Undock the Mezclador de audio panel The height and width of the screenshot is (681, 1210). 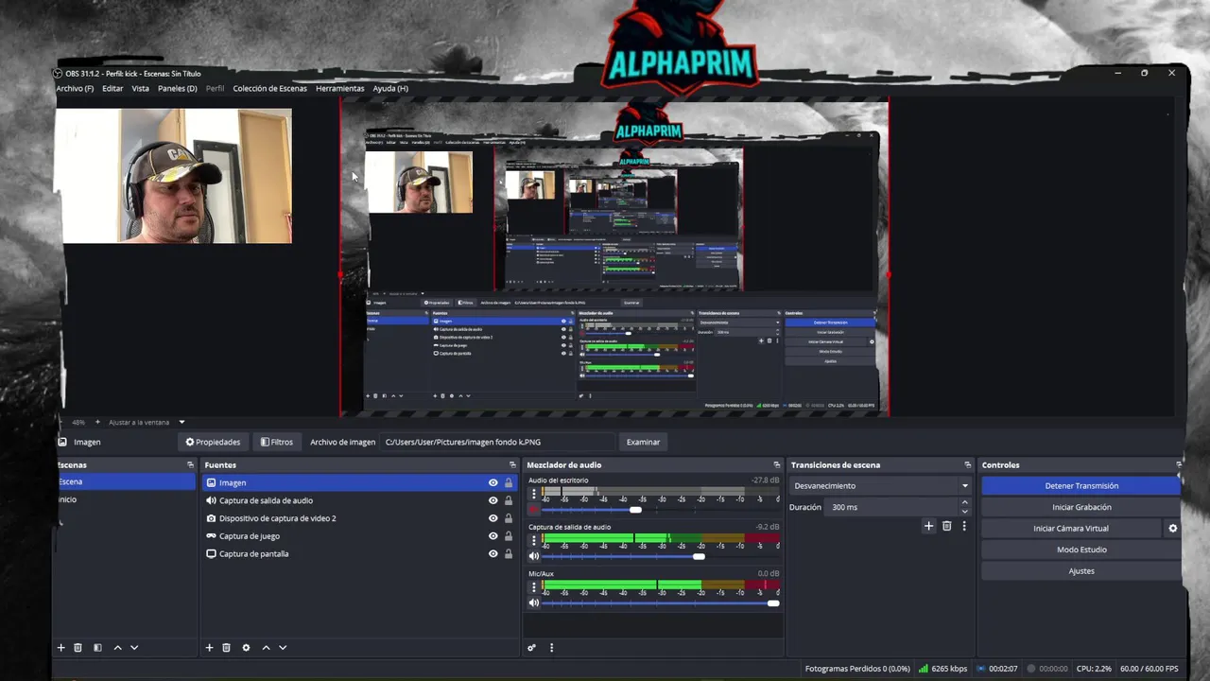(x=777, y=465)
